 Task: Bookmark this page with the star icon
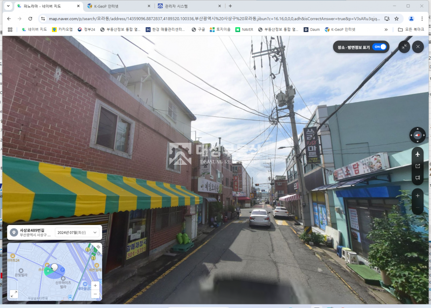point(396,18)
